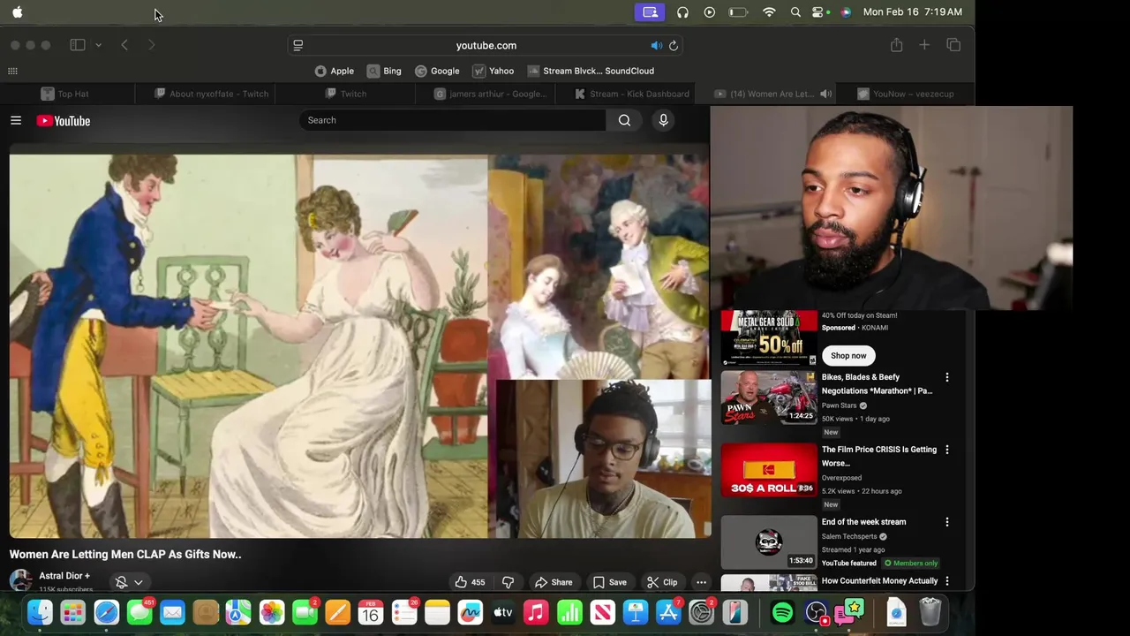Image resolution: width=1130 pixels, height=636 pixels.
Task: Open options for Bikes, Blades & Beefy video
Action: [947, 377]
